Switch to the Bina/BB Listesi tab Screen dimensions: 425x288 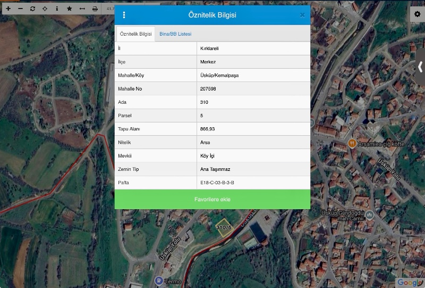[x=175, y=34]
